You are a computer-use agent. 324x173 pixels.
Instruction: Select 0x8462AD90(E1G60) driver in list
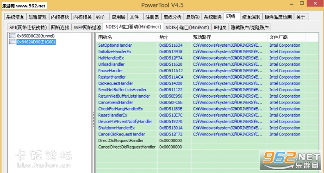pyautogui.click(x=36, y=42)
